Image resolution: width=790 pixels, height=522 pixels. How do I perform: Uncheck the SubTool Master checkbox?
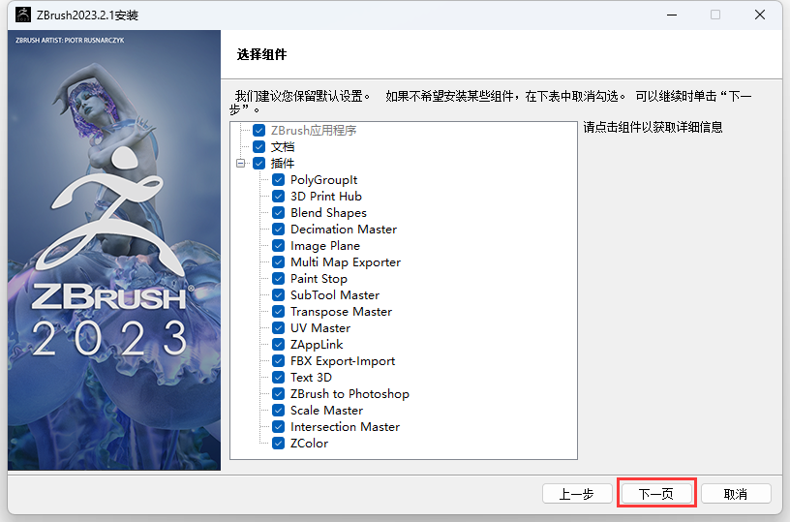(x=278, y=294)
